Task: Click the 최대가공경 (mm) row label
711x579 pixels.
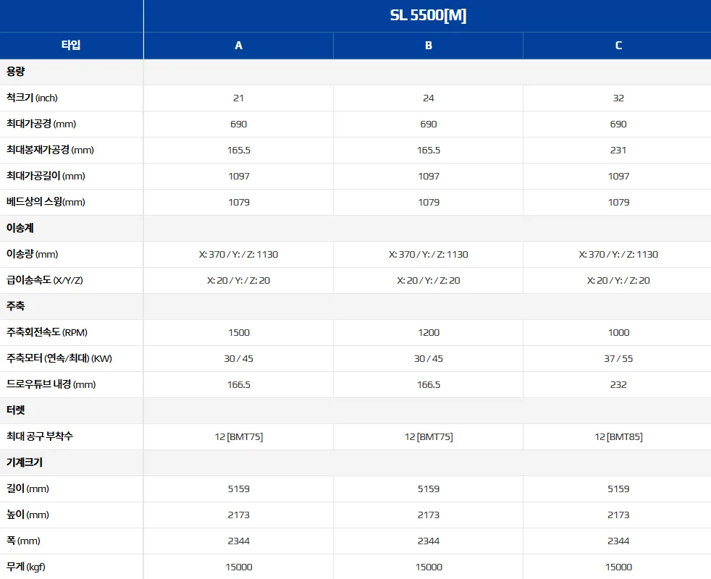Action: click(41, 124)
